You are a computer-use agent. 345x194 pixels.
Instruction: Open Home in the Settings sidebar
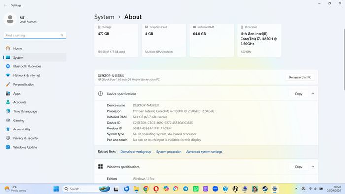(35, 48)
